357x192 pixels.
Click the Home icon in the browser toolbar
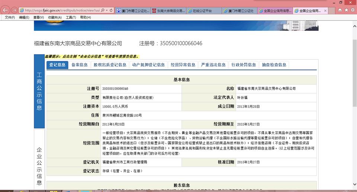[340, 10]
